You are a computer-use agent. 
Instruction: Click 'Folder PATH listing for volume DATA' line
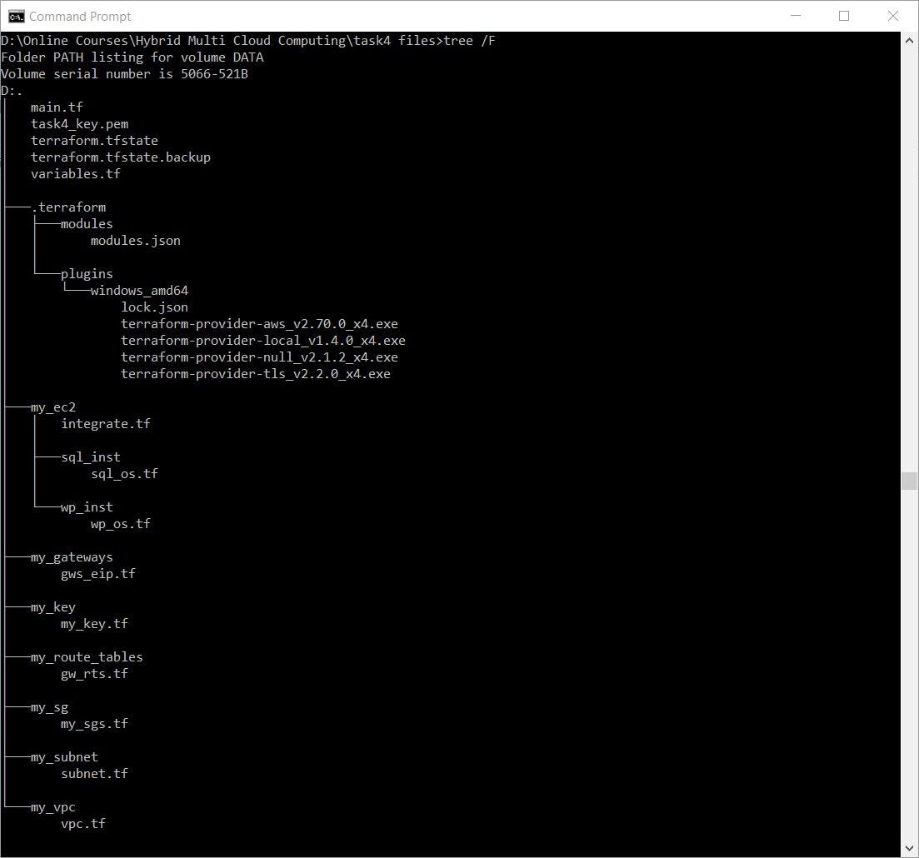pos(132,57)
